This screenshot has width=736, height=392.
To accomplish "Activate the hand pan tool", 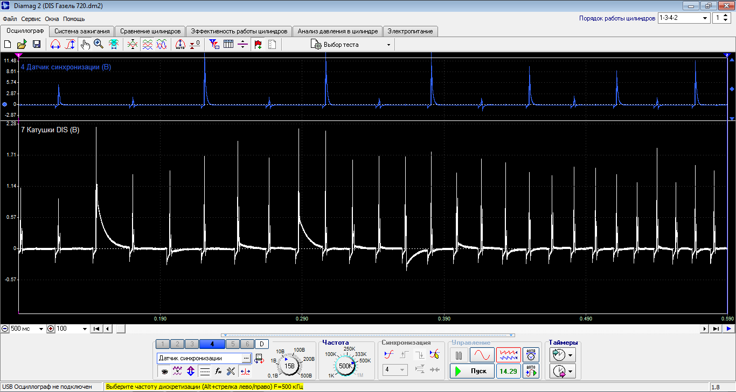I will coord(85,45).
